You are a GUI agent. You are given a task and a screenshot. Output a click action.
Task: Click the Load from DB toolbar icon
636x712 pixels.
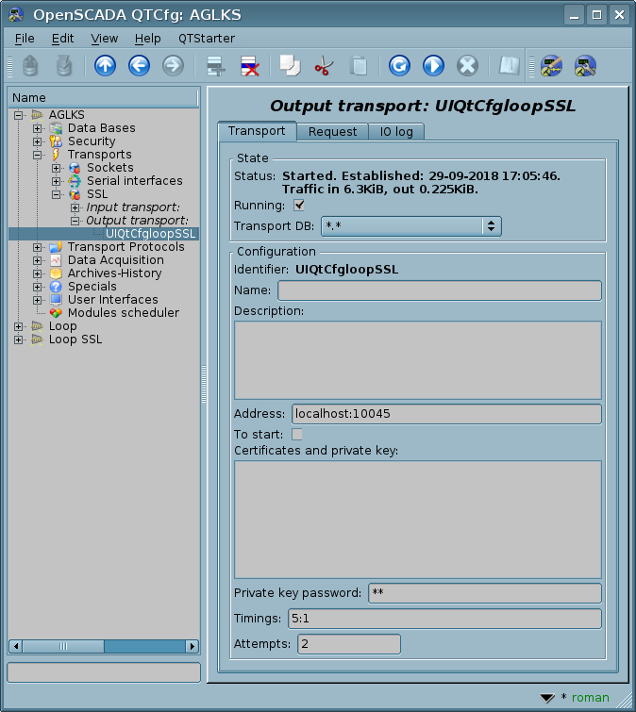click(30, 66)
